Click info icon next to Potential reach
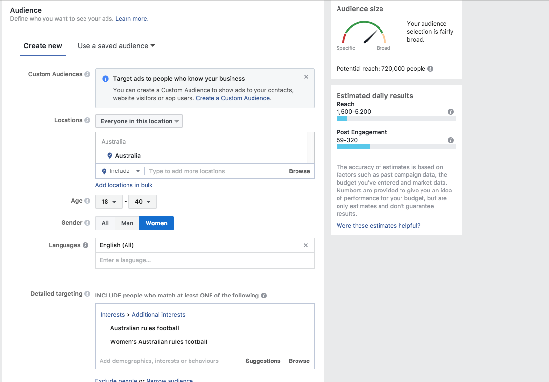This screenshot has height=382, width=549. [430, 69]
